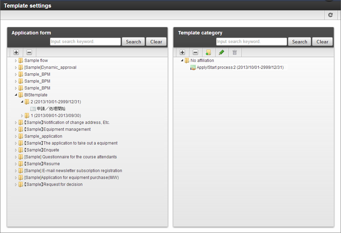Click the trash delete icon
Screen dimensions: 341x233
(x=234, y=52)
